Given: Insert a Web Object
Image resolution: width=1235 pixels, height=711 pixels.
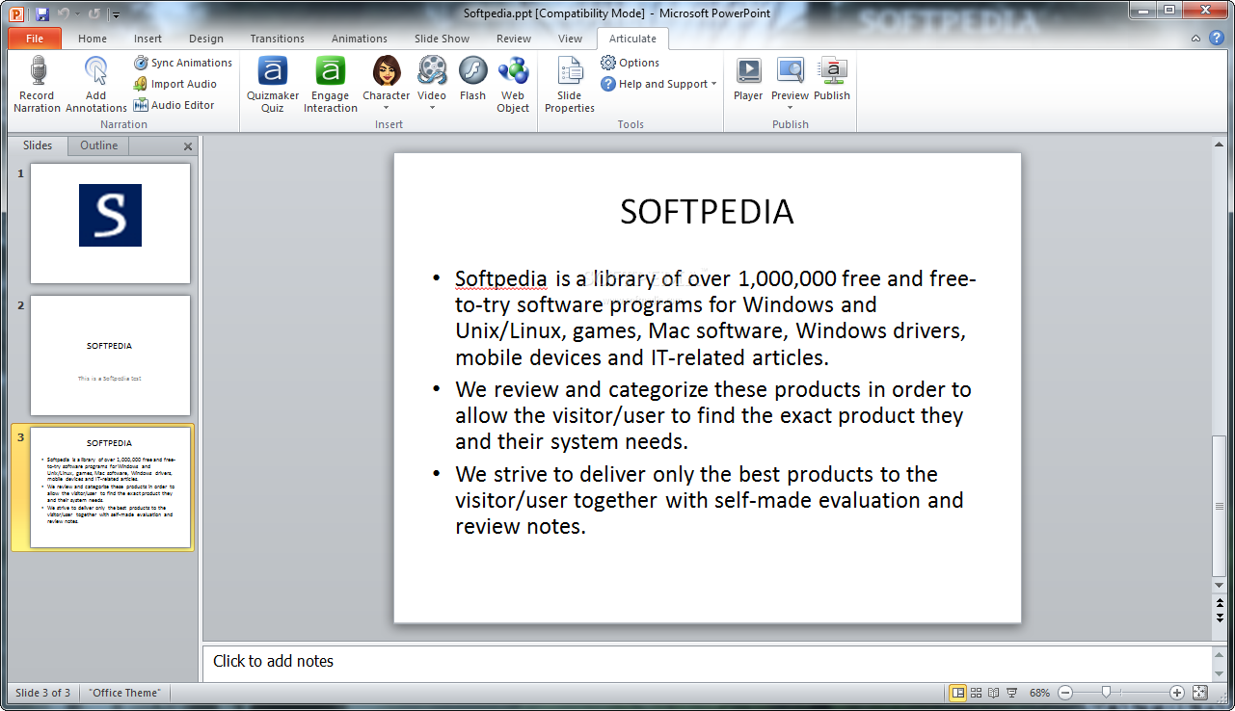Looking at the screenshot, I should [x=513, y=85].
